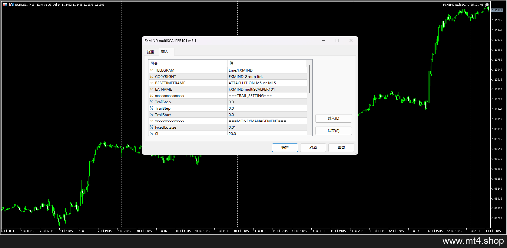Select the SL variable name
Image resolution: width=507 pixels, height=248 pixels.
pos(157,134)
